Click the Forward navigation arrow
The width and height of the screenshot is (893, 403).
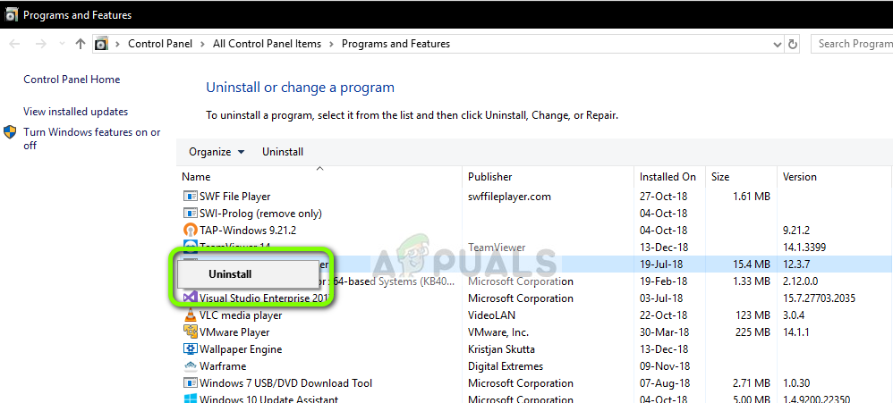(x=41, y=44)
